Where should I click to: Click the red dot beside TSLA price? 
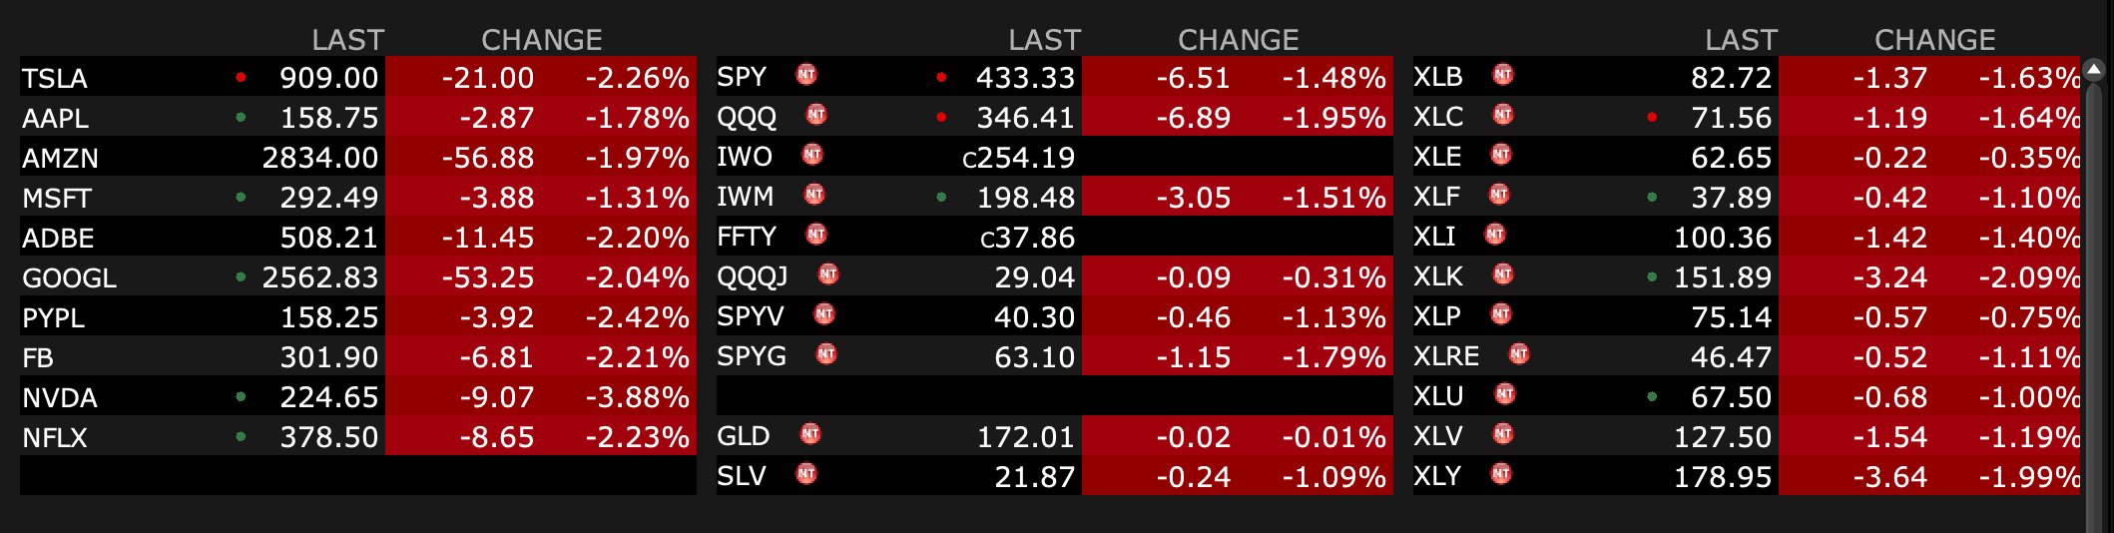pos(241,77)
